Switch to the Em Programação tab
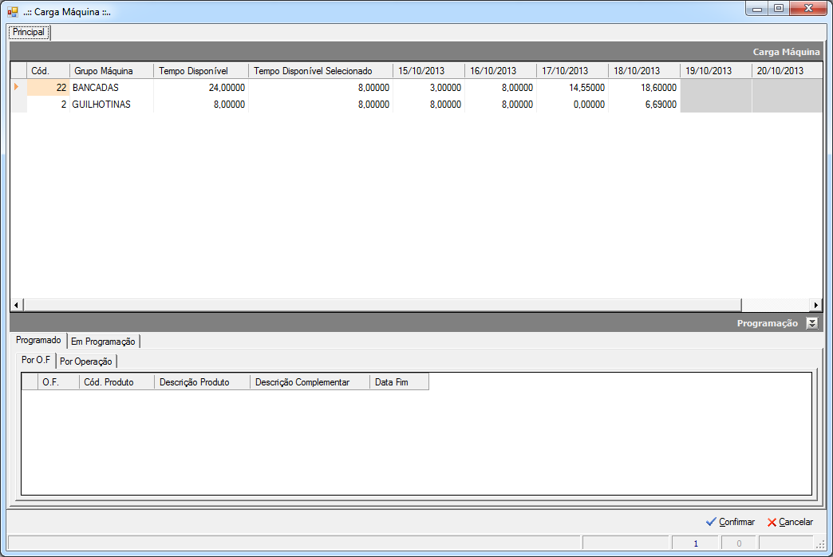This screenshot has width=833, height=557. click(x=103, y=342)
